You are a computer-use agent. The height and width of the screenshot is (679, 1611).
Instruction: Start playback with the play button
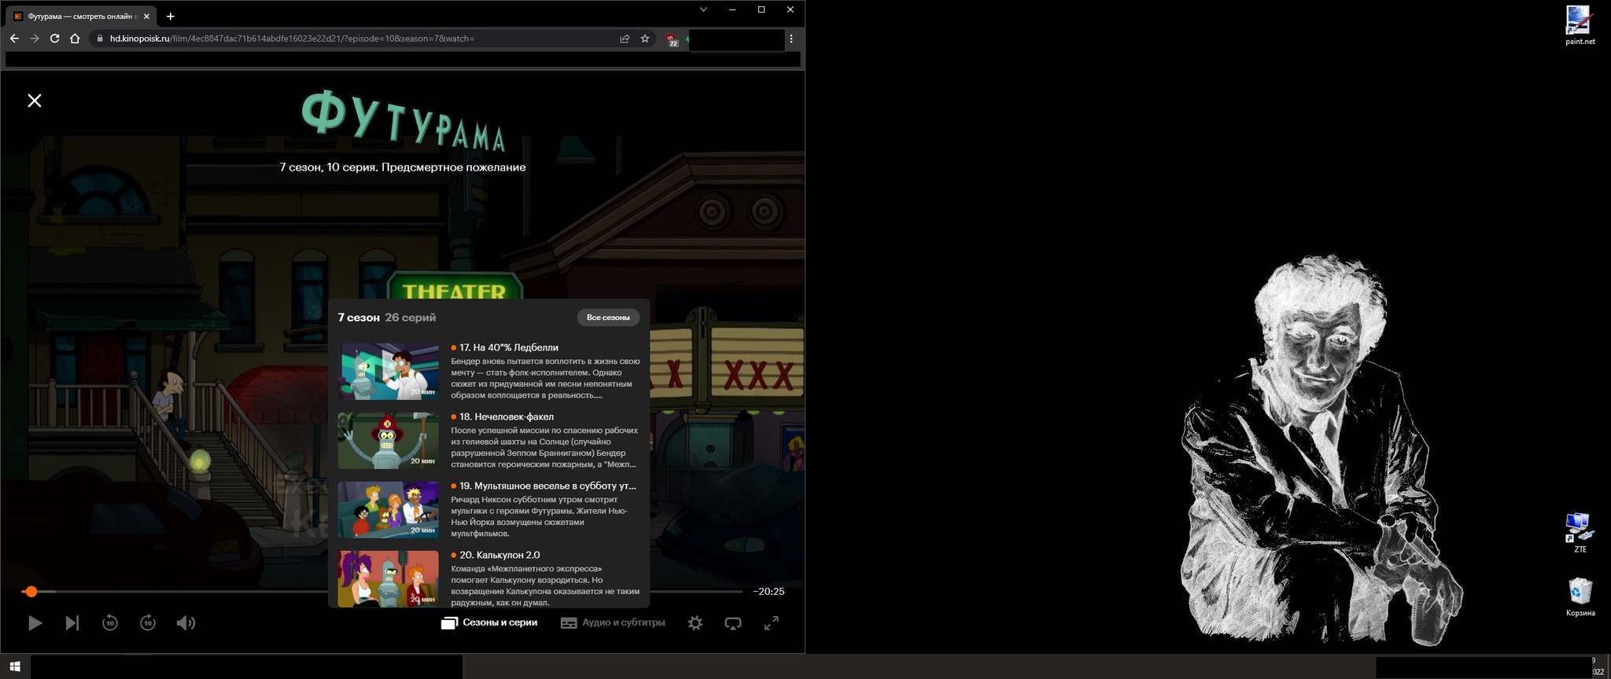tap(35, 623)
